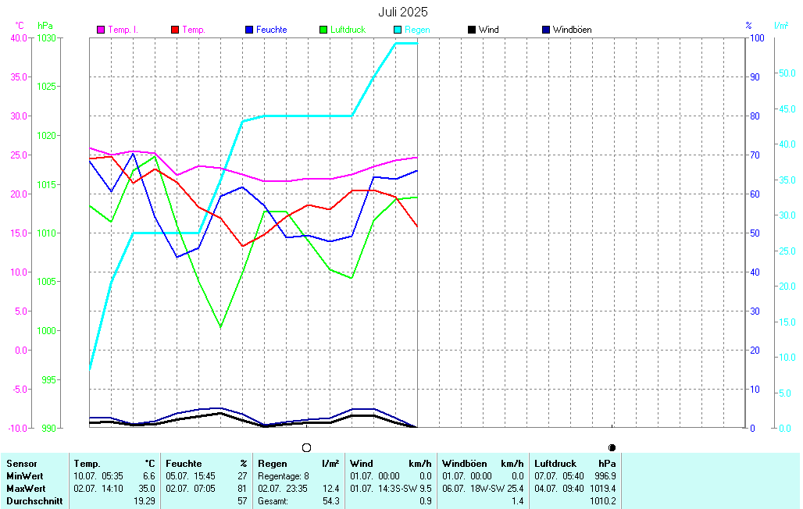Click maximum rain date '02.07. 23:35'
The image size is (803, 509).
[283, 489]
